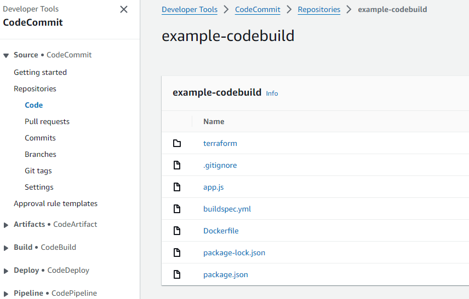
Task: Click the CodeCommit breadcrumb link
Action: [x=258, y=9]
